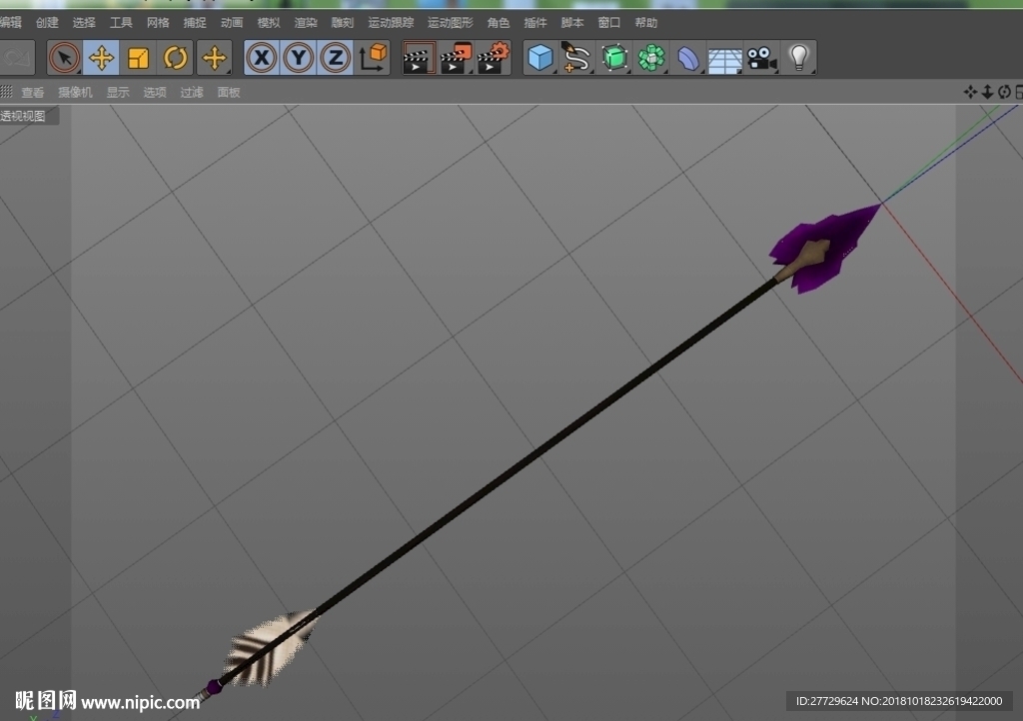Image resolution: width=1023 pixels, height=721 pixels.
Task: Open the 插件 menu
Action: 535,23
